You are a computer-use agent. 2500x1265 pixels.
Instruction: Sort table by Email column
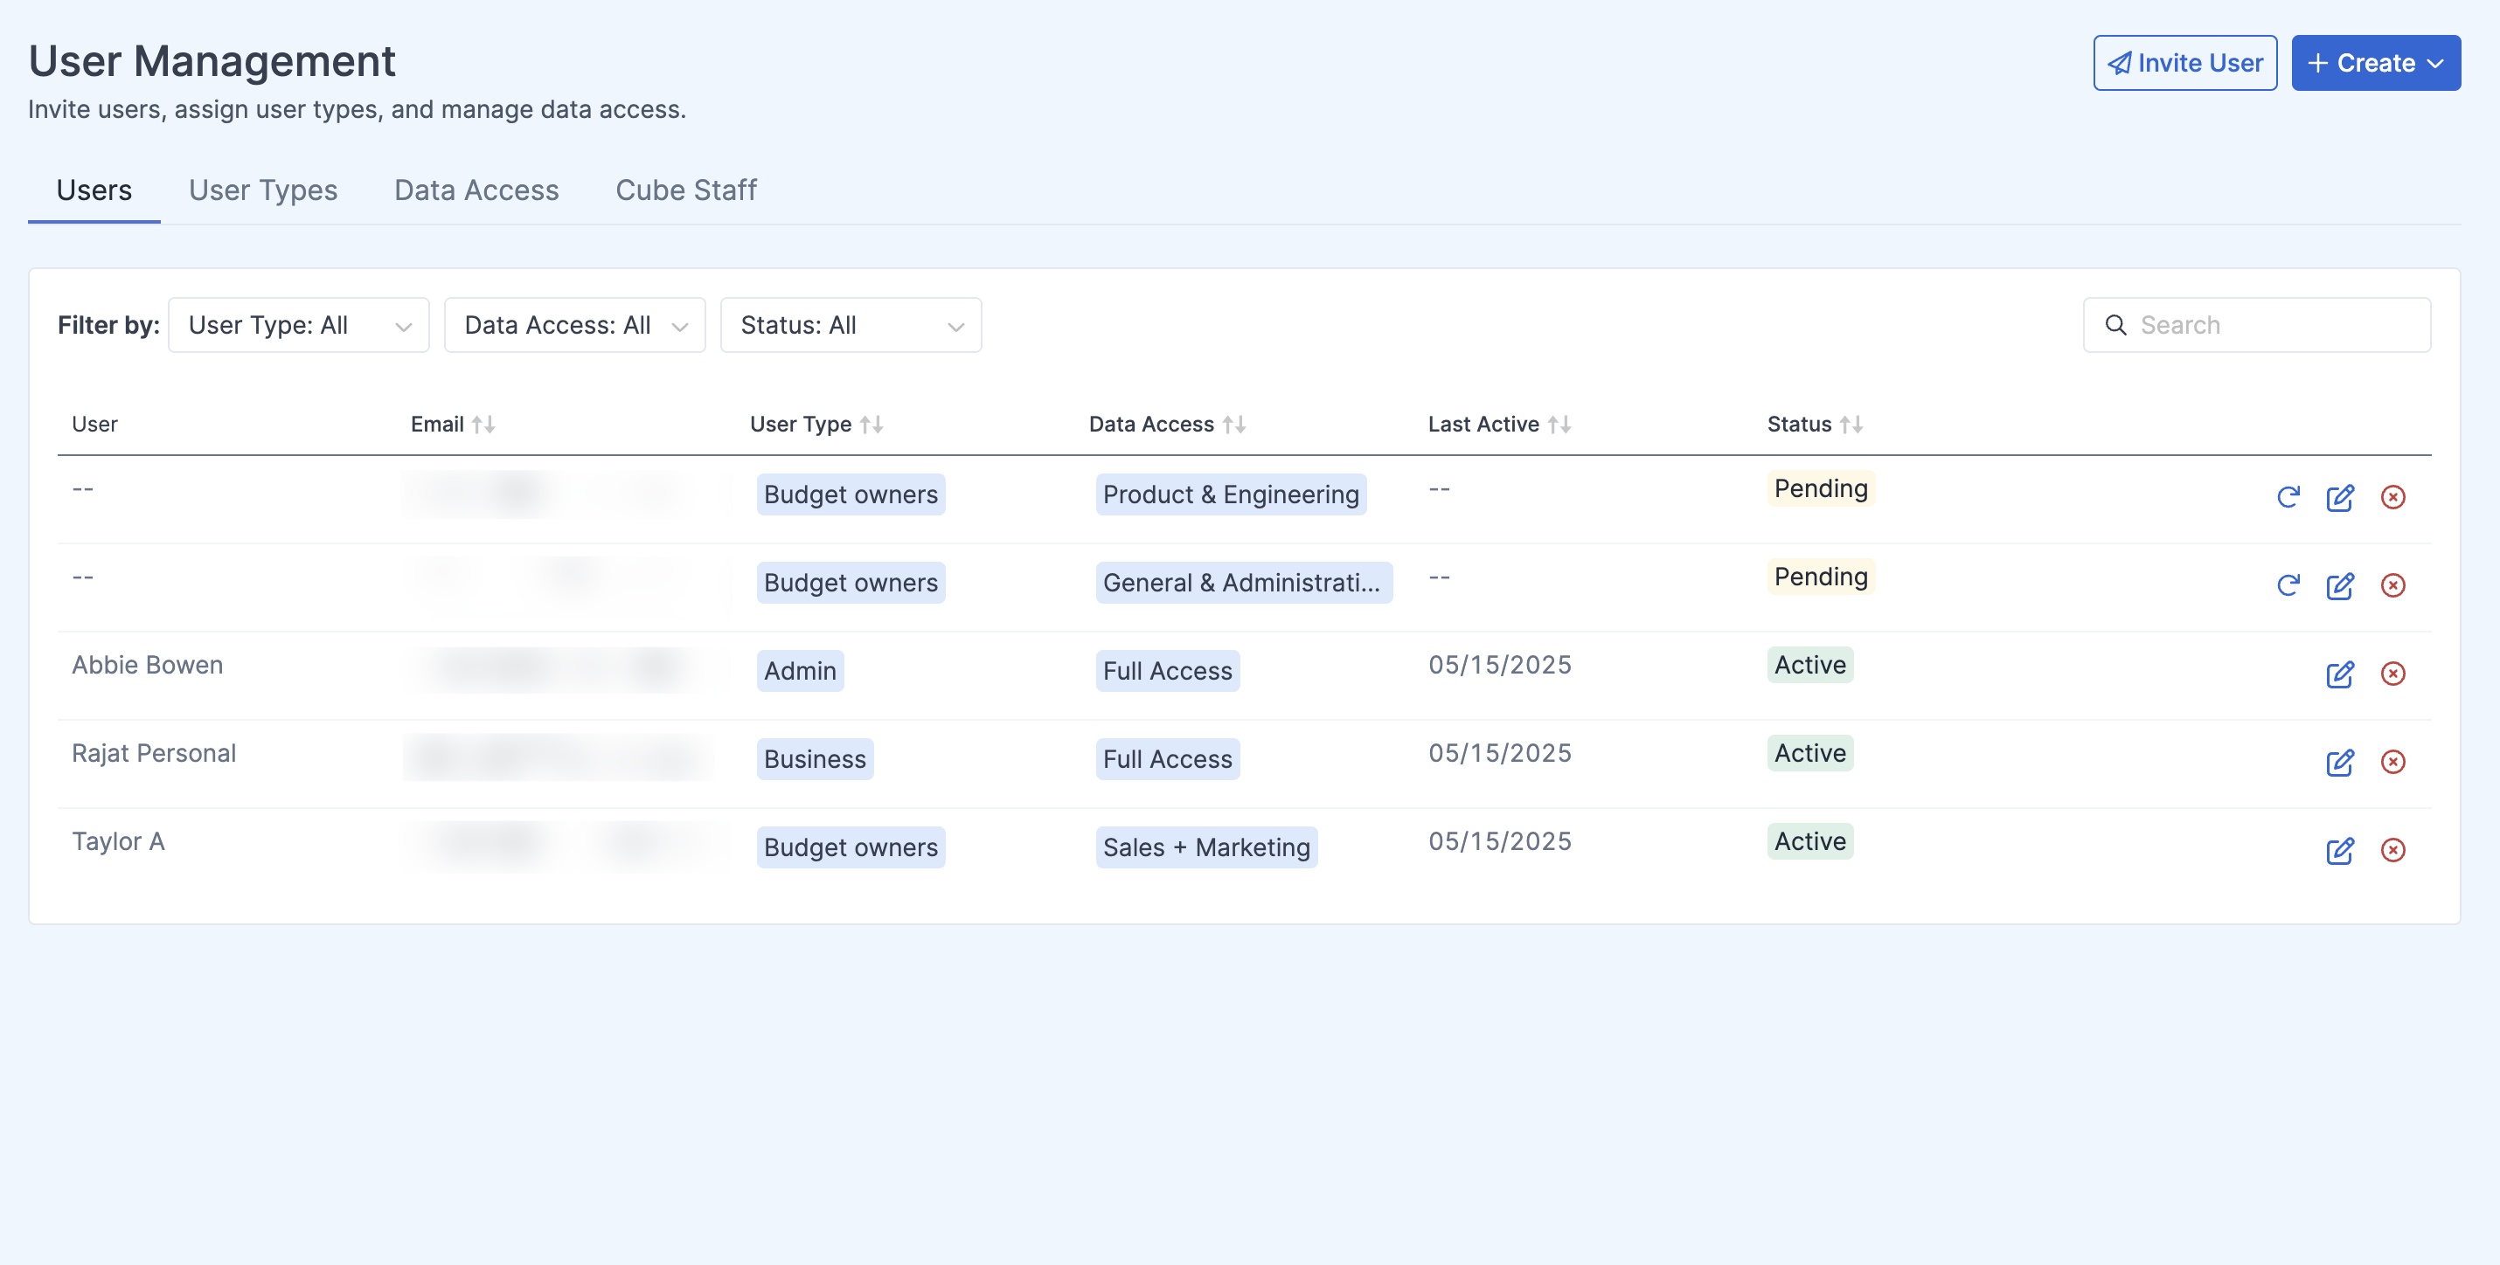pos(483,424)
